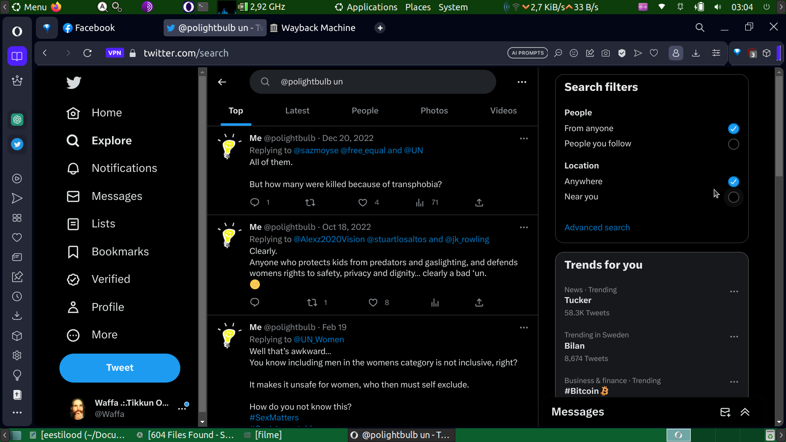786x442 pixels.
Task: Open options for #Bitcoin trend
Action: (x=734, y=382)
